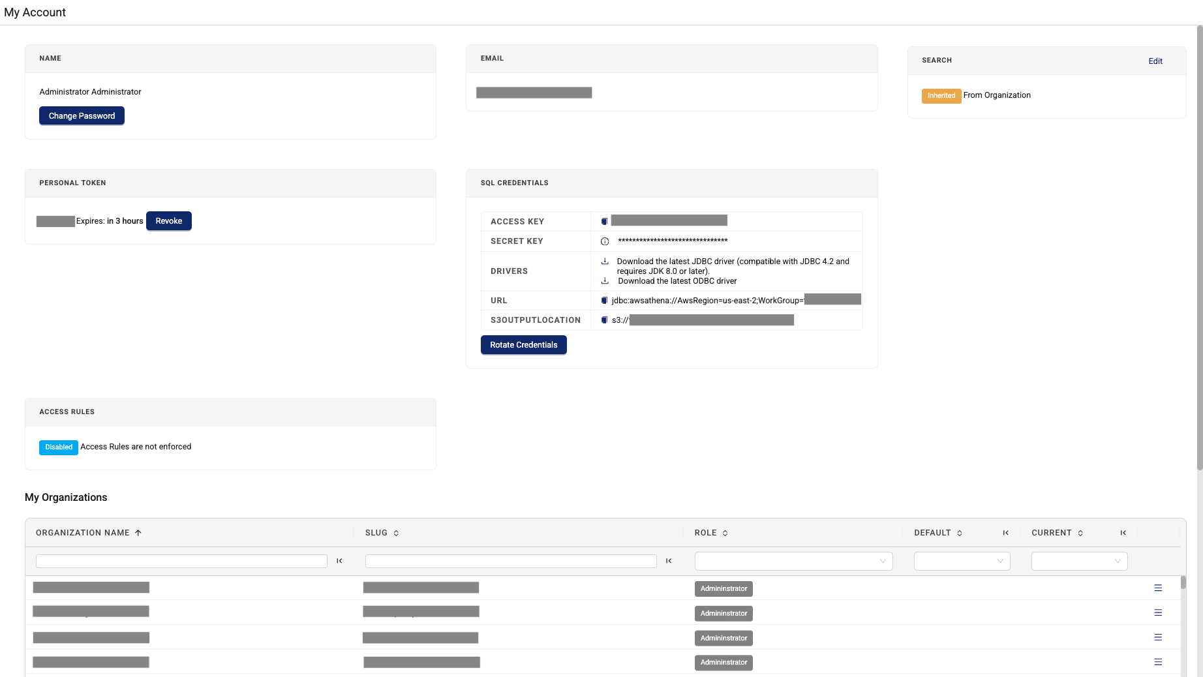Copy the Access Key value
The image size is (1203, 677).
tap(604, 221)
